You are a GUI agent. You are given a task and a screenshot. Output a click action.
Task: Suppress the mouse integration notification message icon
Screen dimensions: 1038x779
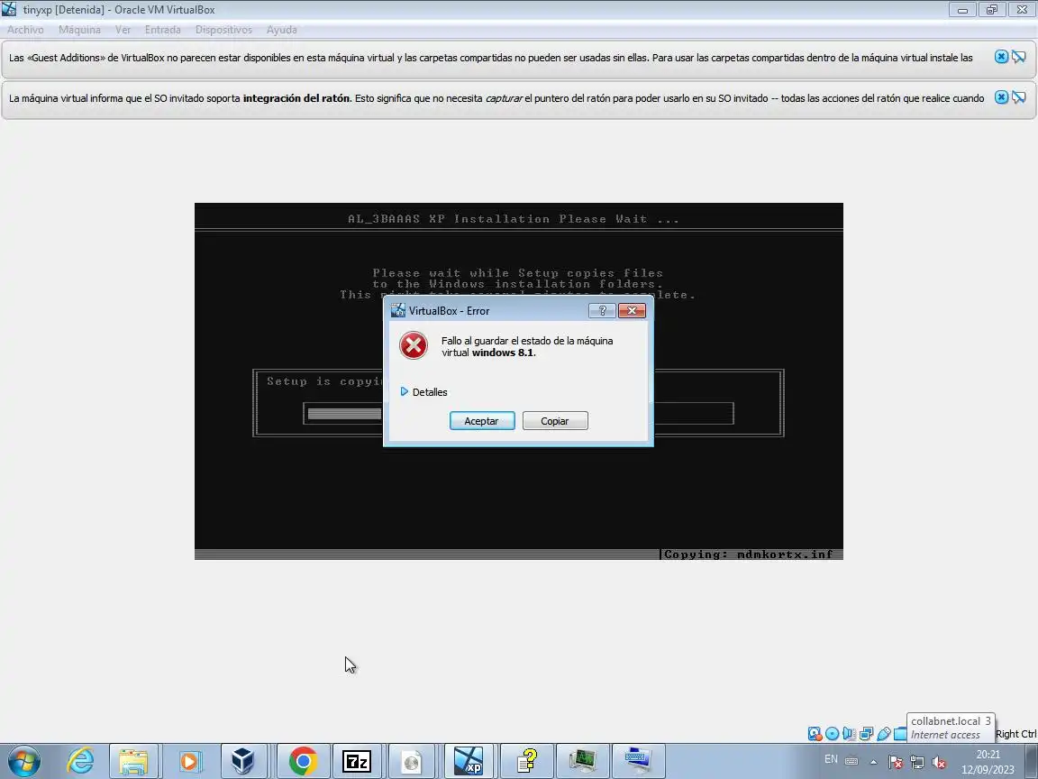[x=1019, y=97]
